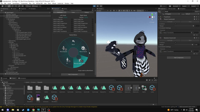Select Wave Hands in radial menu
The height and width of the screenshot is (112, 200).
83,49
